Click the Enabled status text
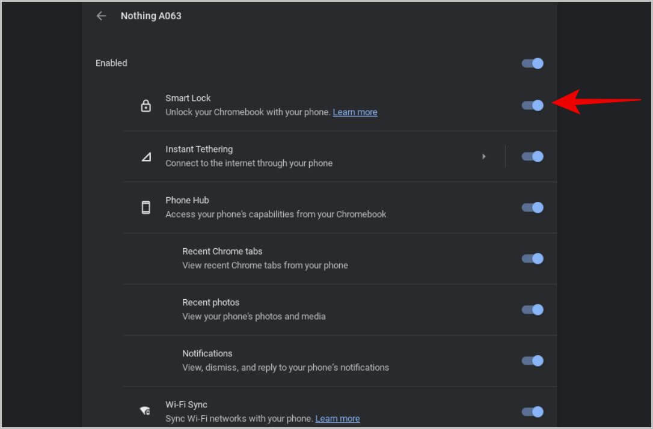653x429 pixels. (x=111, y=63)
